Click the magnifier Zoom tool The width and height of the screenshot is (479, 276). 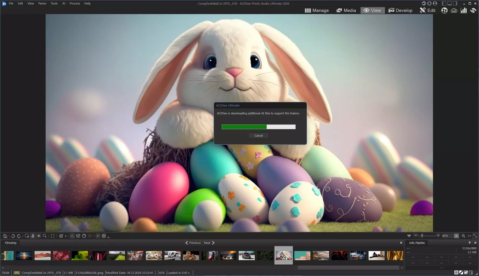pos(45,236)
